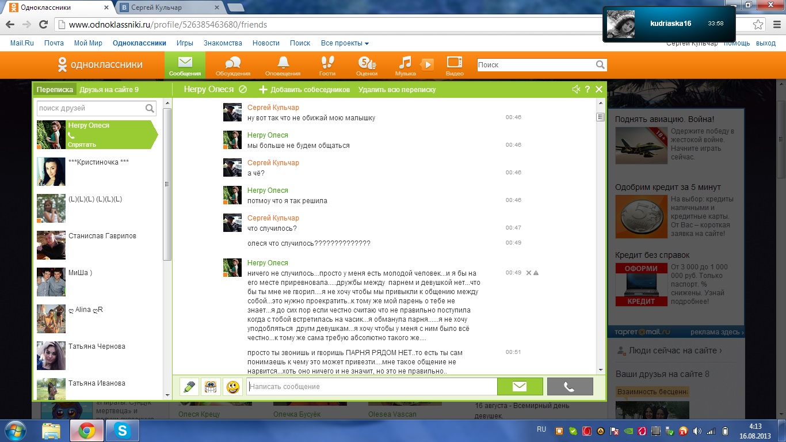Click the phone icon under Негру Олеся
Image resolution: width=786 pixels, height=442 pixels.
71,135
